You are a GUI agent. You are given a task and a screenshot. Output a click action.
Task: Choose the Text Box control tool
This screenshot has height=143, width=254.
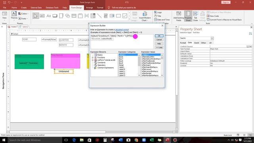tap(42, 16)
